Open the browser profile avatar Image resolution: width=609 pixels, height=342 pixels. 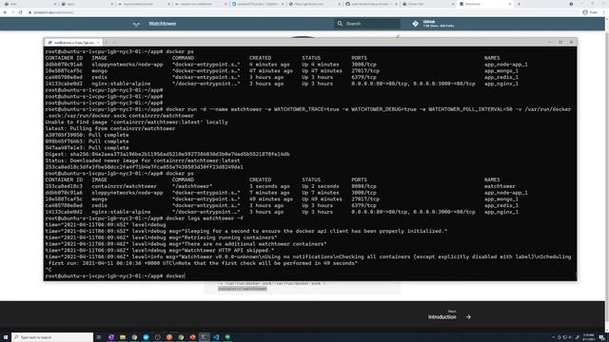(x=585, y=12)
